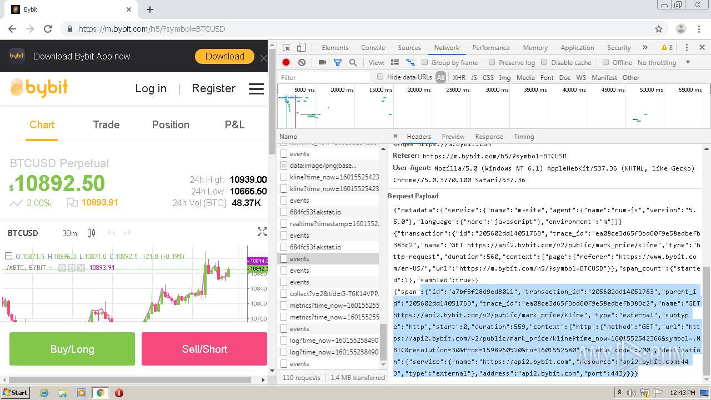Redo the chart action
Image resolution: width=711 pixels, height=400 pixels.
click(127, 233)
